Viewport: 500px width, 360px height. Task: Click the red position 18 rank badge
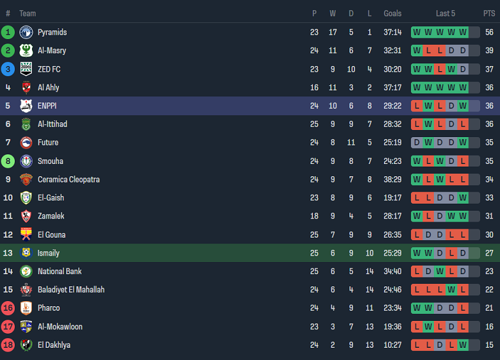tap(8, 345)
